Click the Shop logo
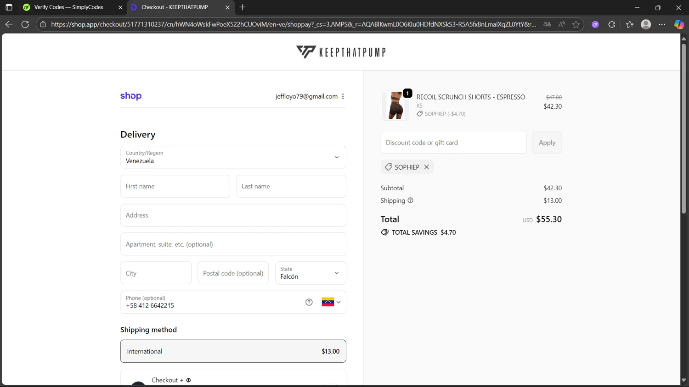 (x=131, y=96)
